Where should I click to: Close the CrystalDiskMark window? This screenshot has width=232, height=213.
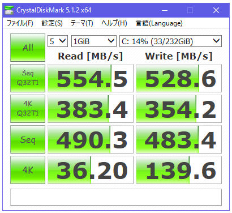tap(216, 10)
